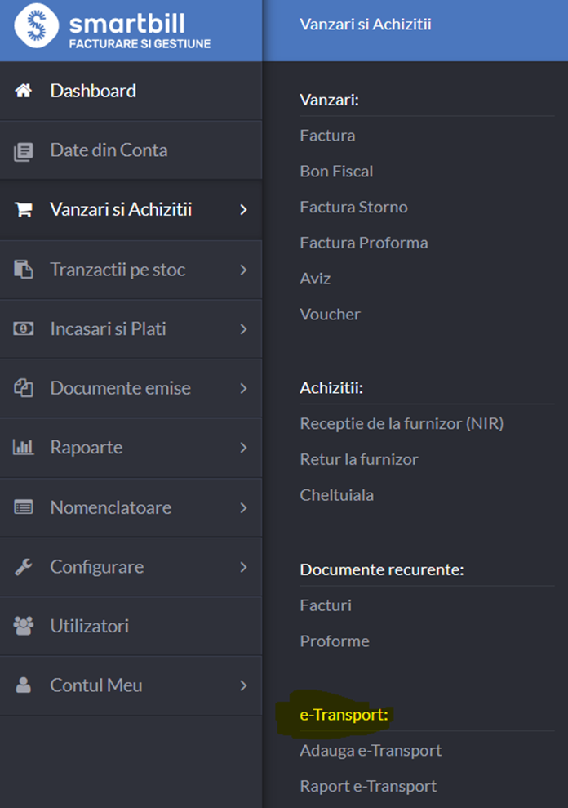Open Receptie de la furnizor (NIR)
Image resolution: width=568 pixels, height=808 pixels.
pos(402,423)
